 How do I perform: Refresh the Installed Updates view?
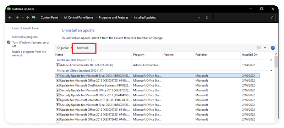(207, 18)
